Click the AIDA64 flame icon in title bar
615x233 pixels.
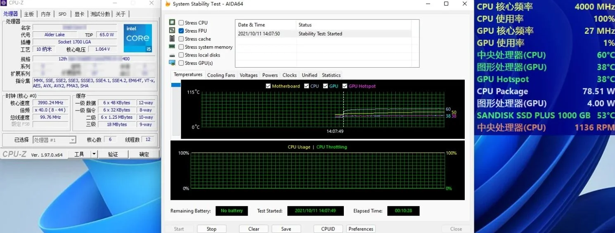pos(167,4)
